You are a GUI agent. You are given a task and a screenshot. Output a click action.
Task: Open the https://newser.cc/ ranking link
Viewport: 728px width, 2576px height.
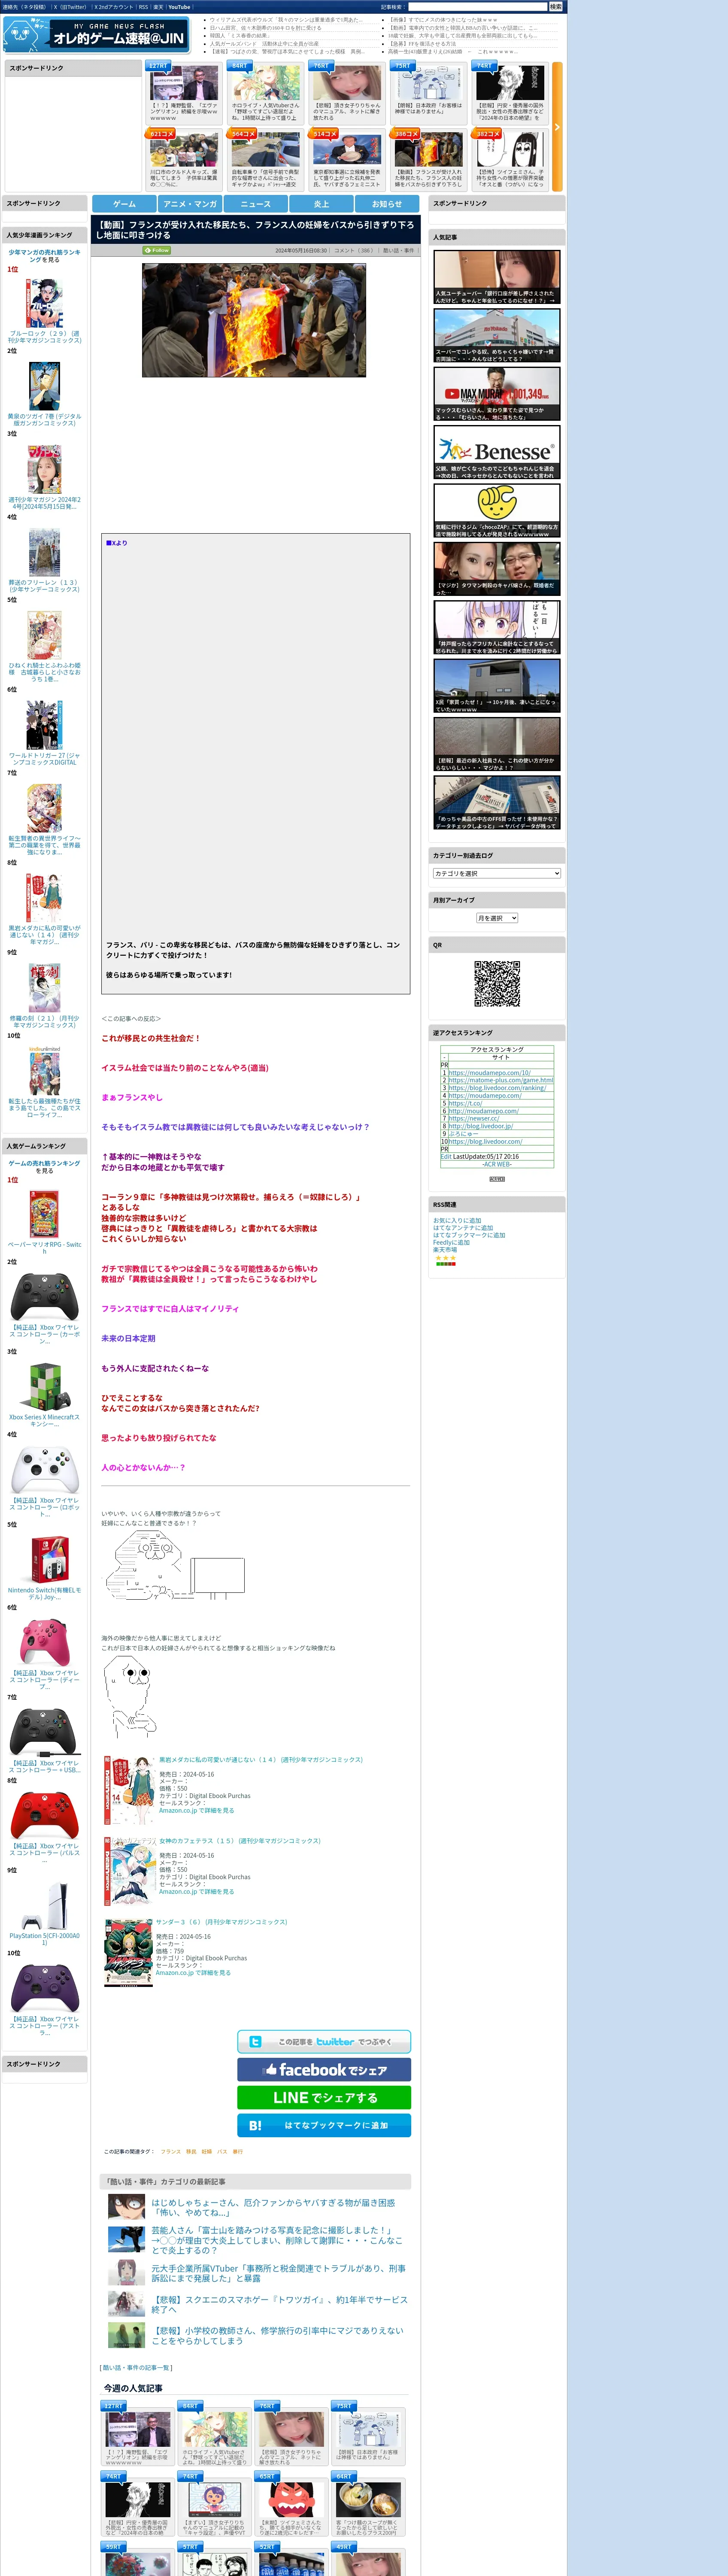point(473,1118)
